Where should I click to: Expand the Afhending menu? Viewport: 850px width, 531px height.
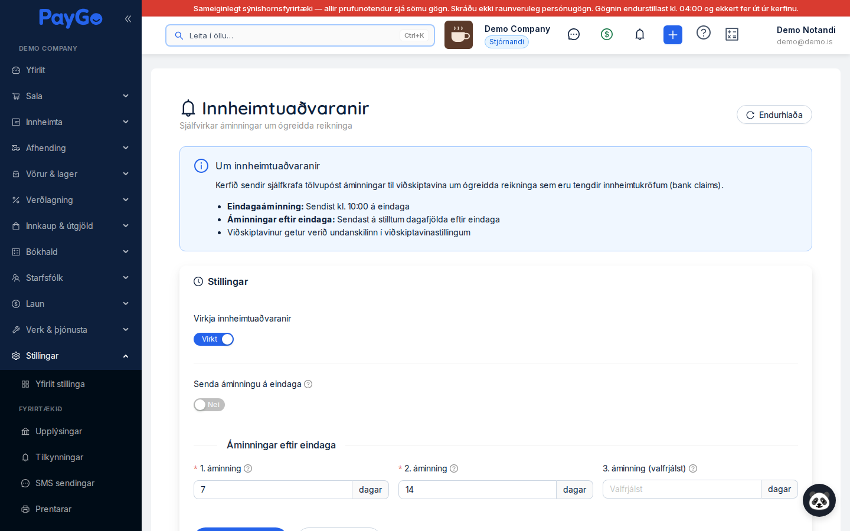[71, 148]
